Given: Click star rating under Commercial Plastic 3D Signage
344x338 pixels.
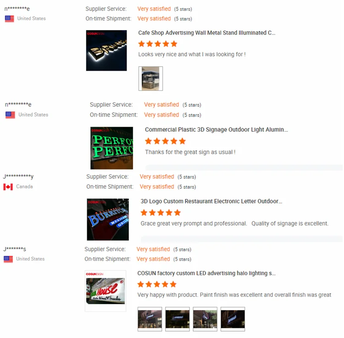Looking at the screenshot, I should point(165,141).
